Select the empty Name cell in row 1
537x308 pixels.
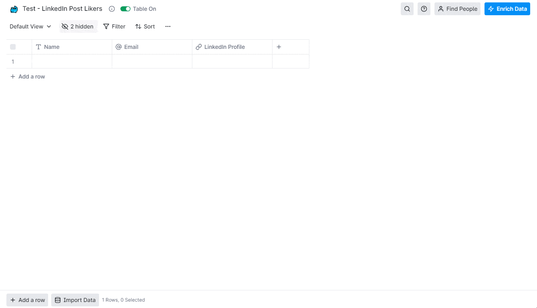coord(72,62)
